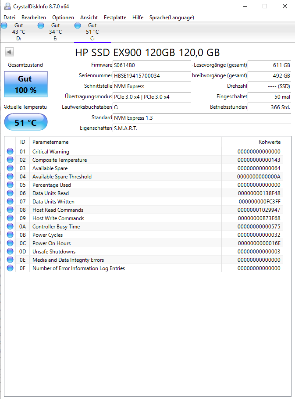Screen dimensions: 295x399
Task: Select the Host Read Commands row text
Action: pyautogui.click(x=58, y=210)
